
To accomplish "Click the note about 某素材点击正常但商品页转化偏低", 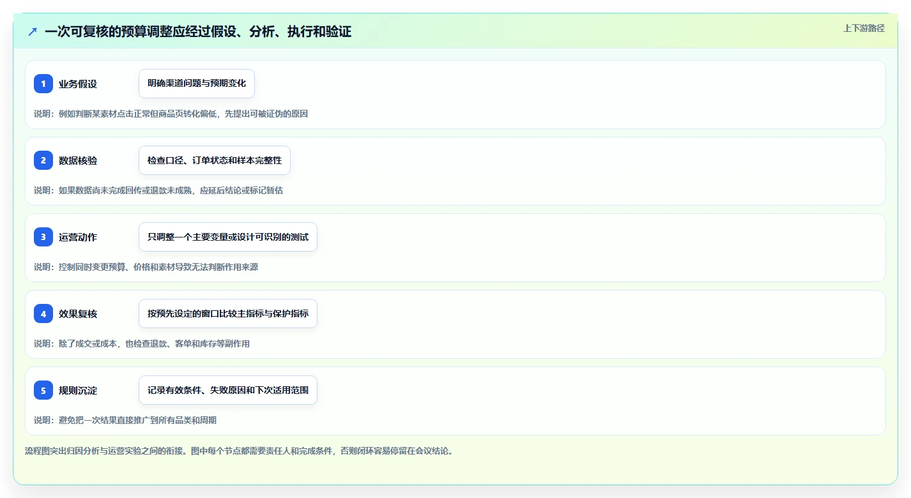I will pos(171,114).
